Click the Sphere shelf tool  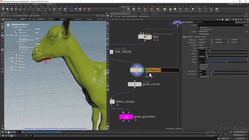(7, 9)
